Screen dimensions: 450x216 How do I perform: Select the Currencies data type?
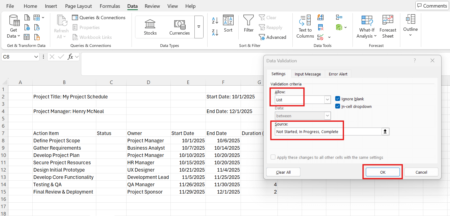[180, 27]
